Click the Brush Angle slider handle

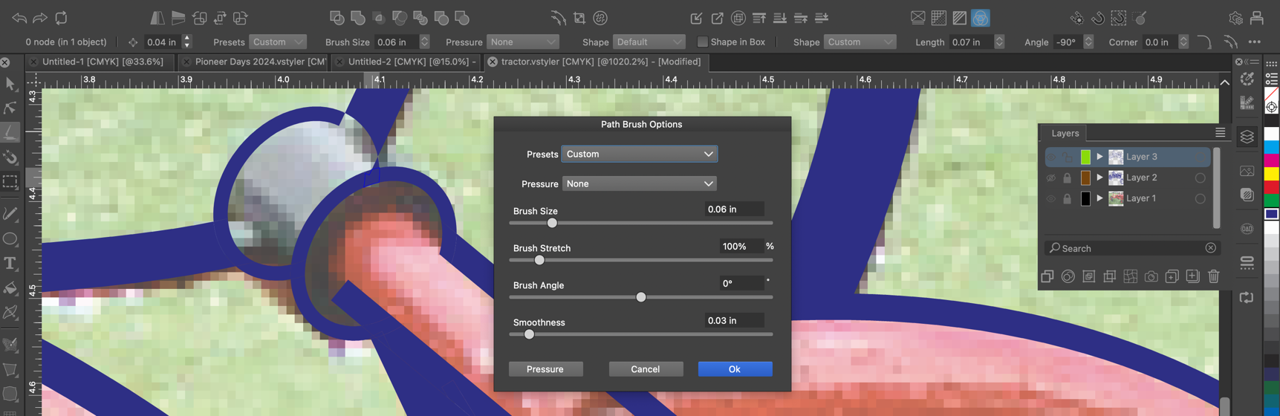(x=640, y=297)
